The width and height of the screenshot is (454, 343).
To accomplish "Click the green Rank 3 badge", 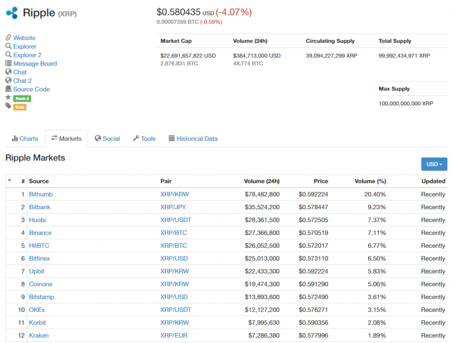I will (x=22, y=98).
